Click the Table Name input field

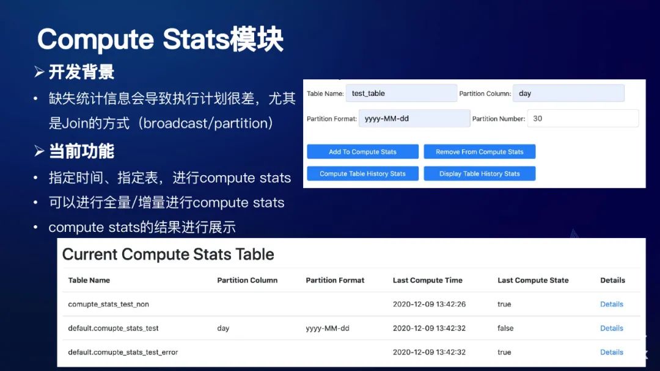pos(401,93)
